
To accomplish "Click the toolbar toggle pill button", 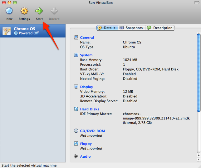I will 197,3.
